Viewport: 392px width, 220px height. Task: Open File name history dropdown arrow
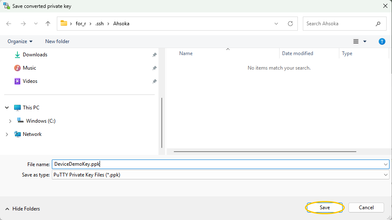click(x=385, y=164)
